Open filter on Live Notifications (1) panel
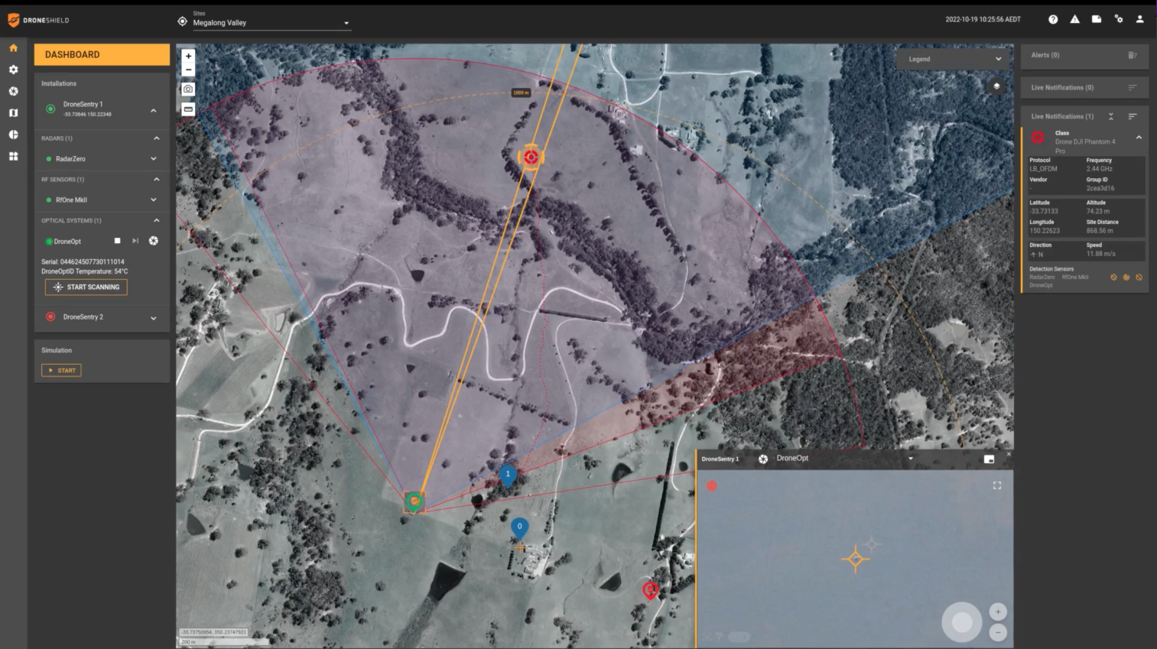 coord(1133,116)
